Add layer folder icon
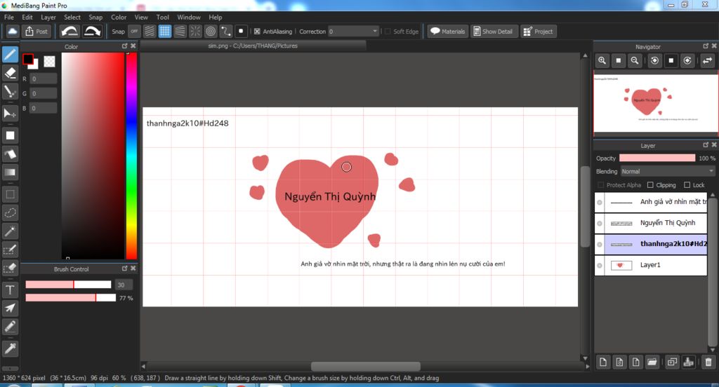Viewport: 719px width, 387px height. click(x=652, y=362)
